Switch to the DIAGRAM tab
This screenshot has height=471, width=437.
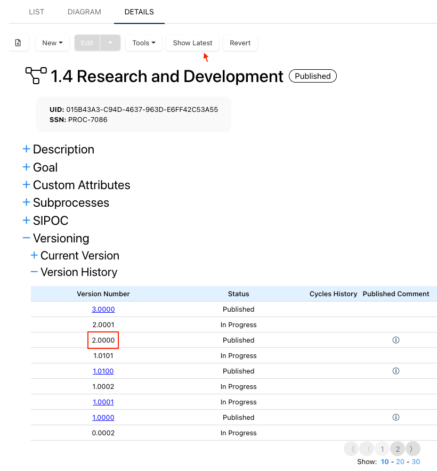coord(84,12)
